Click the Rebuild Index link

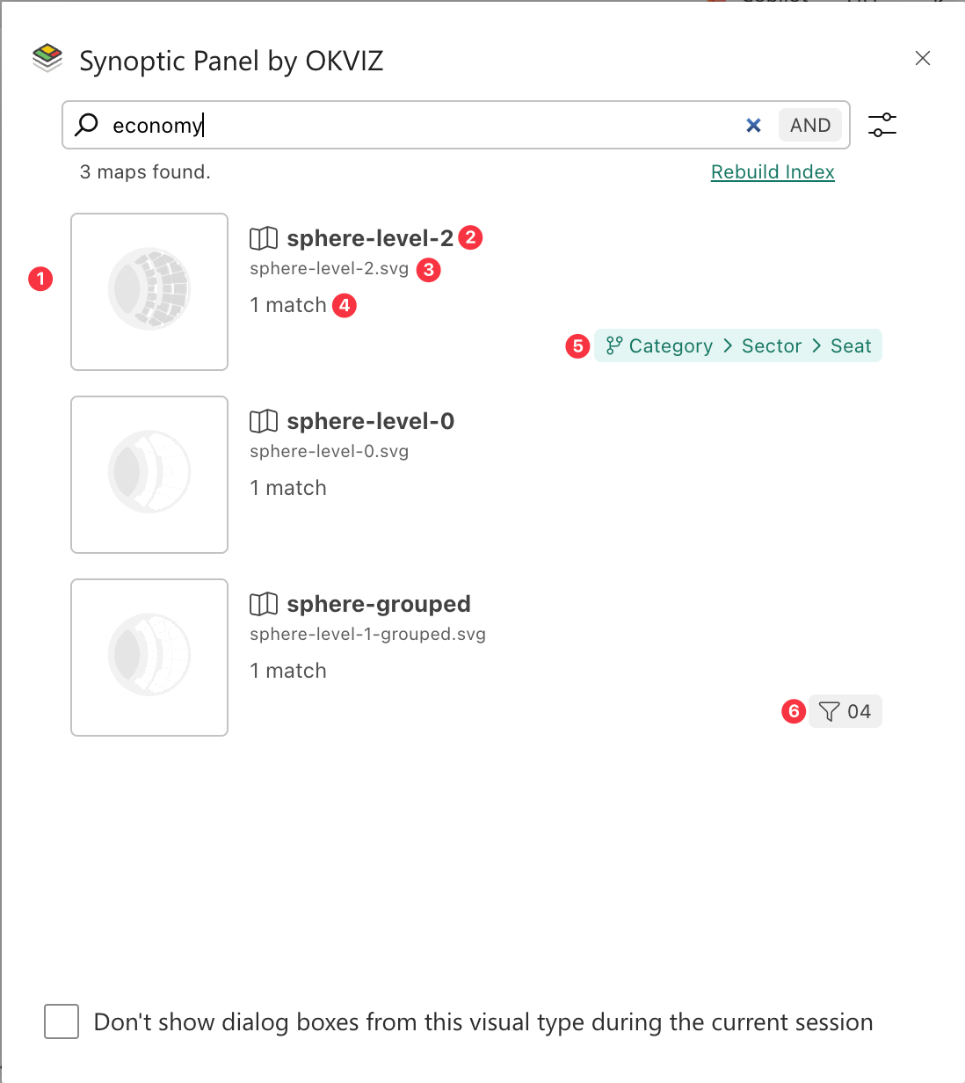773,171
